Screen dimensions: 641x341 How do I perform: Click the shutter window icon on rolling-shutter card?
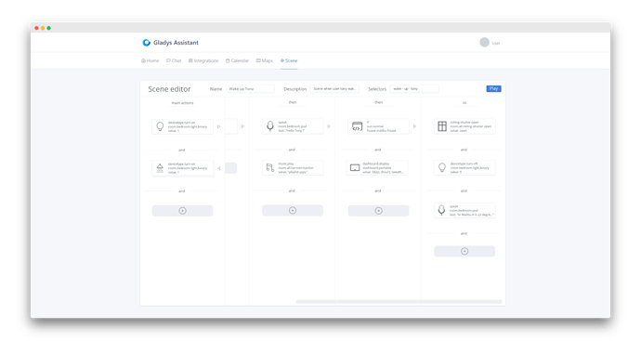click(x=442, y=126)
